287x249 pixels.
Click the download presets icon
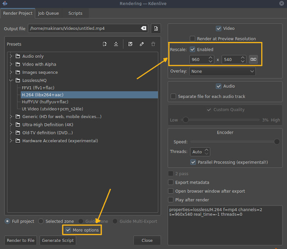point(116,44)
